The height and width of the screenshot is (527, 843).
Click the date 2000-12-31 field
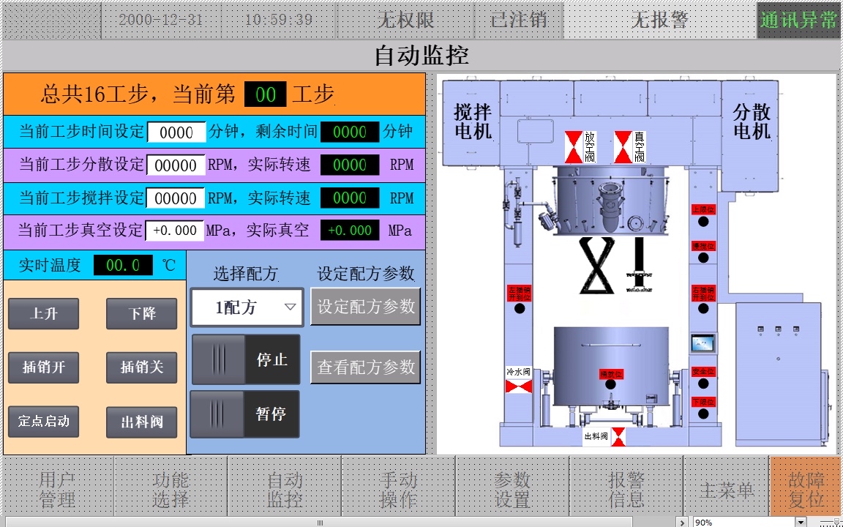coord(161,20)
